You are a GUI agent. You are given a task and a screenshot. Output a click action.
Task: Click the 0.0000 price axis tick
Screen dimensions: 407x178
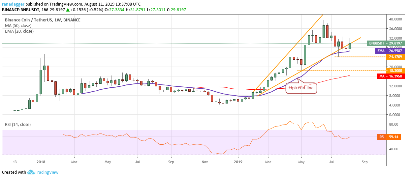click(x=395, y=115)
